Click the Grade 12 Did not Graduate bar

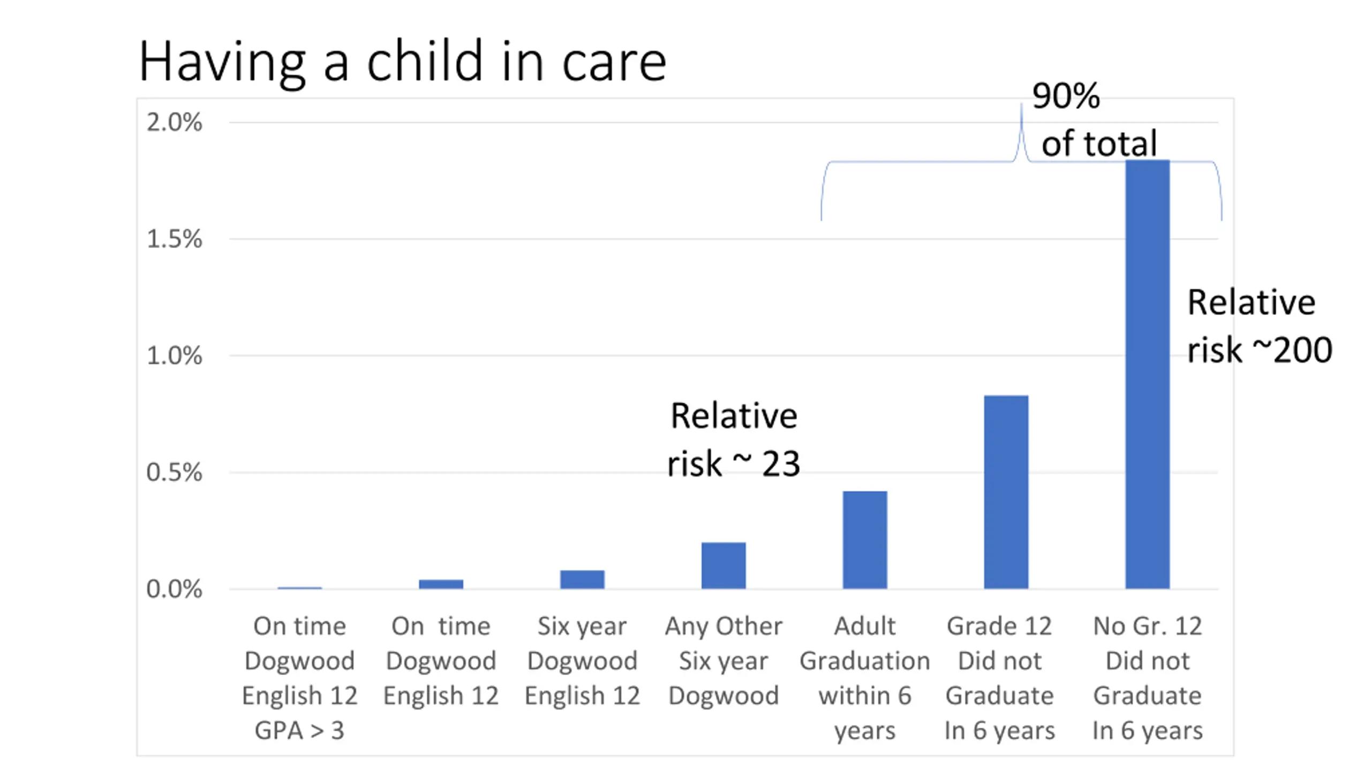coord(1006,492)
